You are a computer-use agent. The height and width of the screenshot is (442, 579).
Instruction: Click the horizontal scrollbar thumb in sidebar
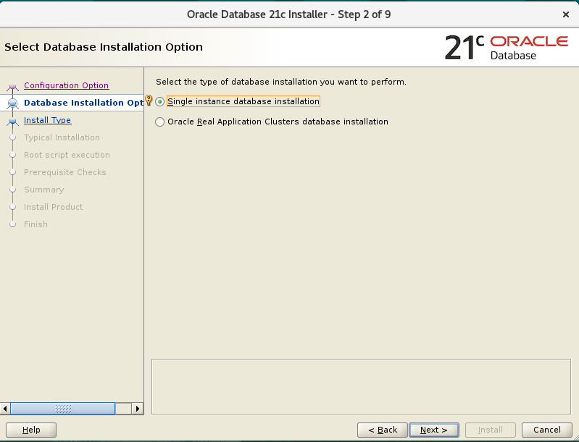pyautogui.click(x=63, y=409)
